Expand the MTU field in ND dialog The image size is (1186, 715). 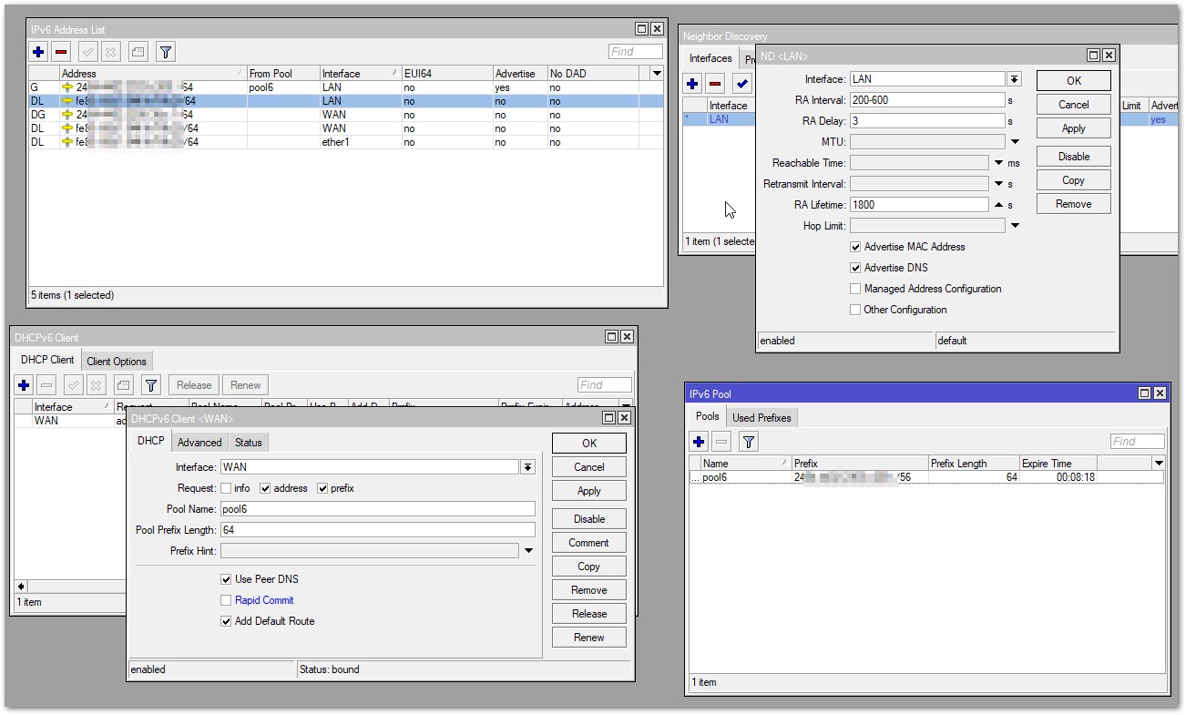1015,142
